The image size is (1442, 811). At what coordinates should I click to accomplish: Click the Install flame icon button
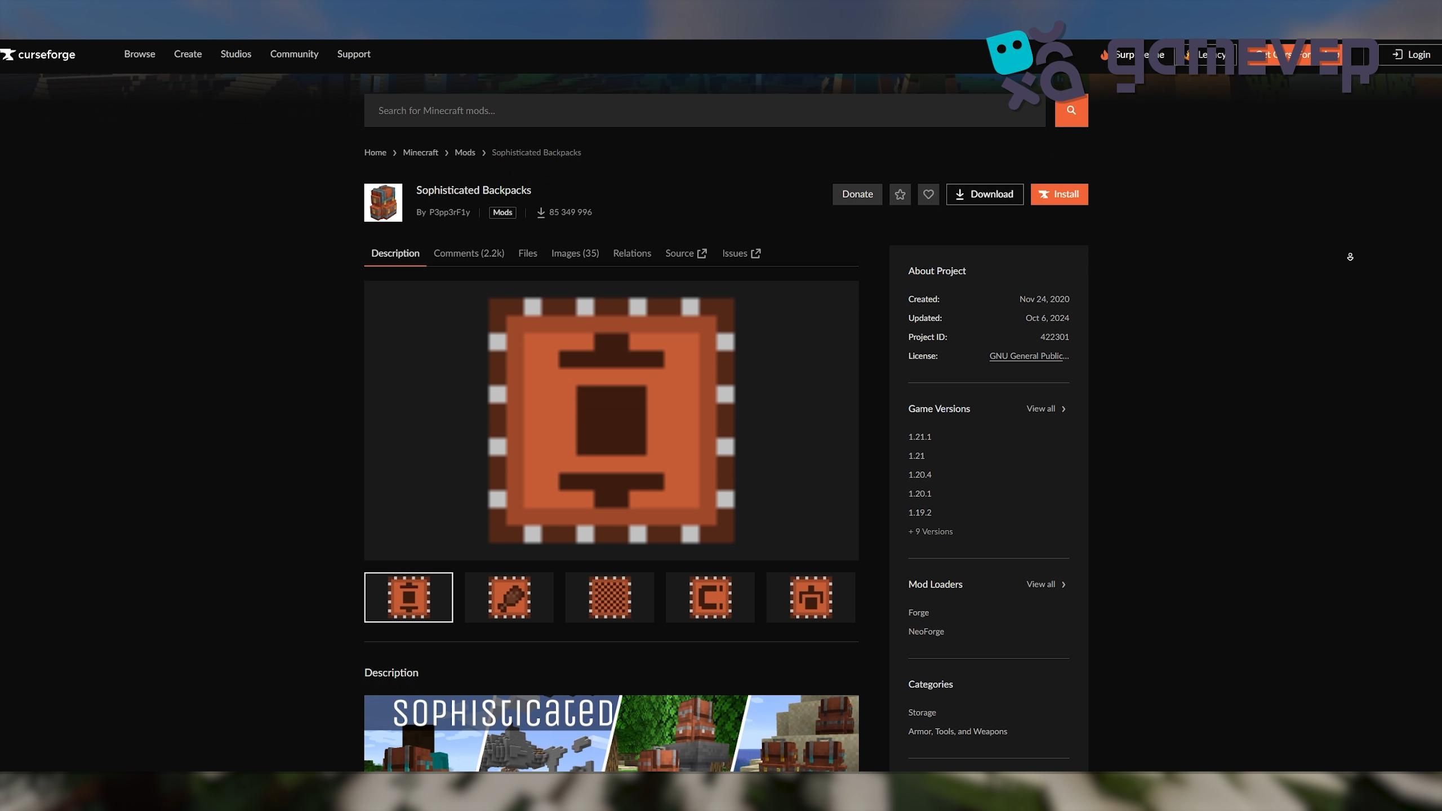tap(1044, 194)
